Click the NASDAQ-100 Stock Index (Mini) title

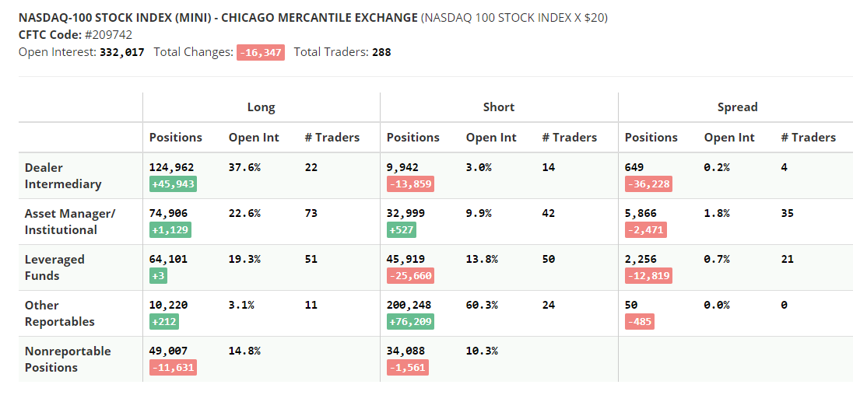(218, 17)
